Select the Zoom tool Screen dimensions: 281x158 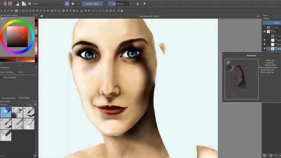tap(119, 11)
